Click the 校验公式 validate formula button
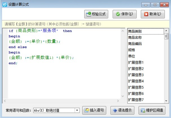 click(96, 14)
